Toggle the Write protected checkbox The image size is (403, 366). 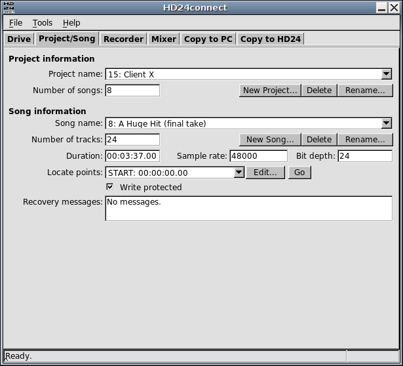pyautogui.click(x=110, y=188)
